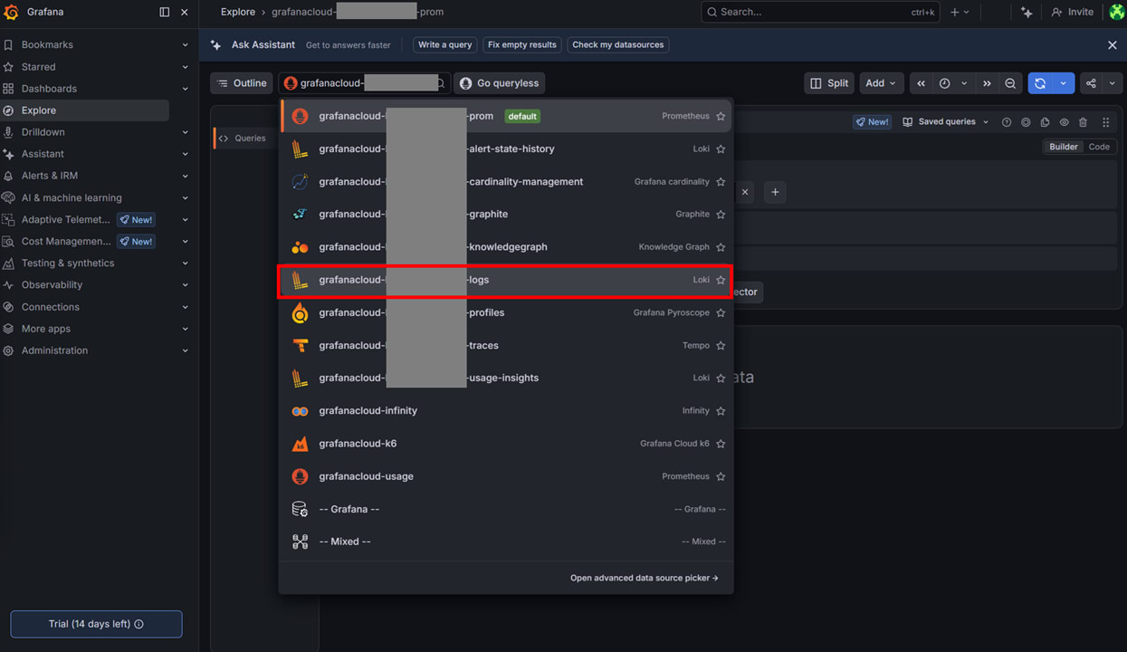Click the Invite button
1127x652 pixels.
pyautogui.click(x=1072, y=12)
